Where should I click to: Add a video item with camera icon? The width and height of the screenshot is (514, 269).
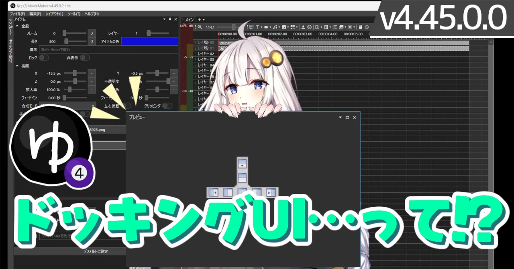[266, 27]
